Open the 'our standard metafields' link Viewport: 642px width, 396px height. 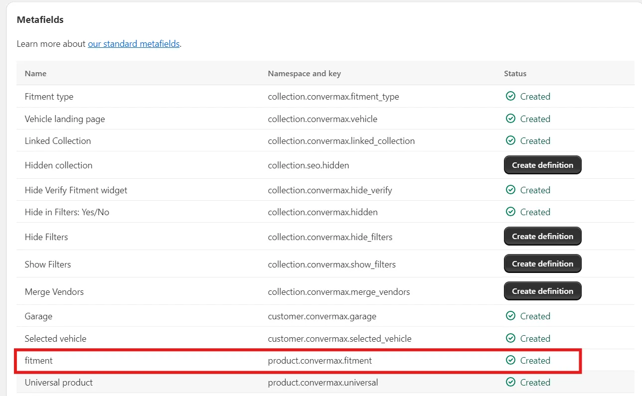(x=134, y=44)
